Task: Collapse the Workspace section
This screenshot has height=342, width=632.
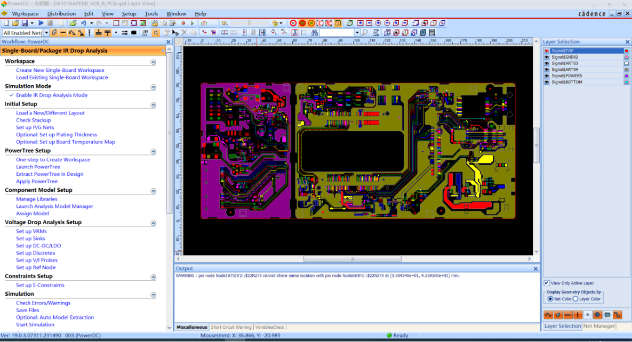Action: point(153,62)
